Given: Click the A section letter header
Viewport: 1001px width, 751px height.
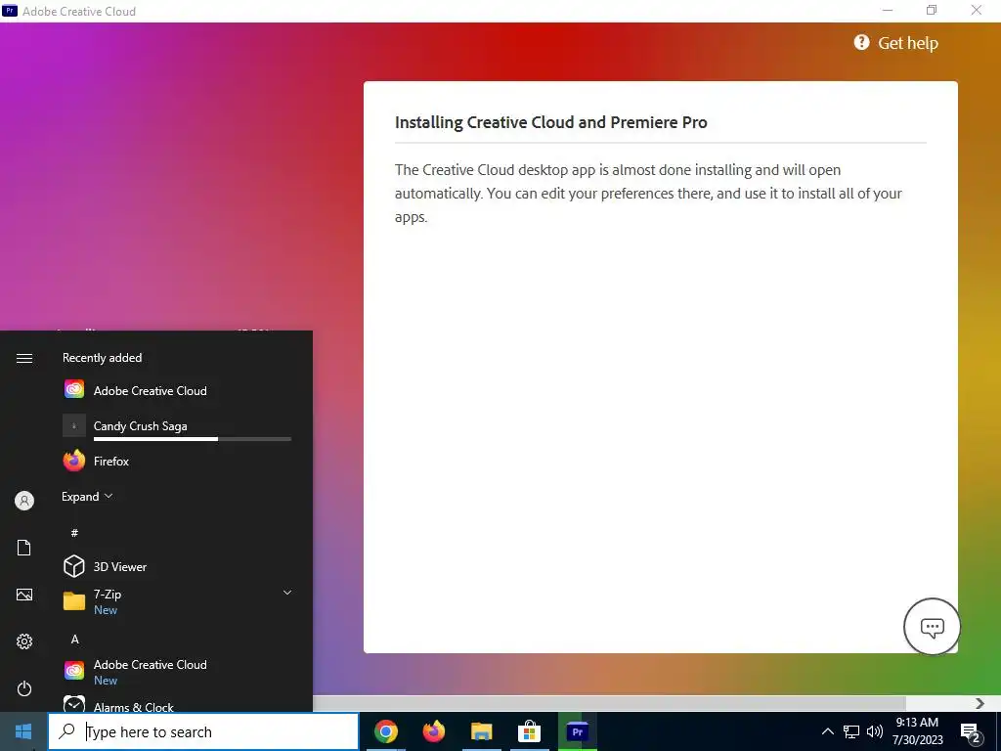Looking at the screenshot, I should point(74,640).
